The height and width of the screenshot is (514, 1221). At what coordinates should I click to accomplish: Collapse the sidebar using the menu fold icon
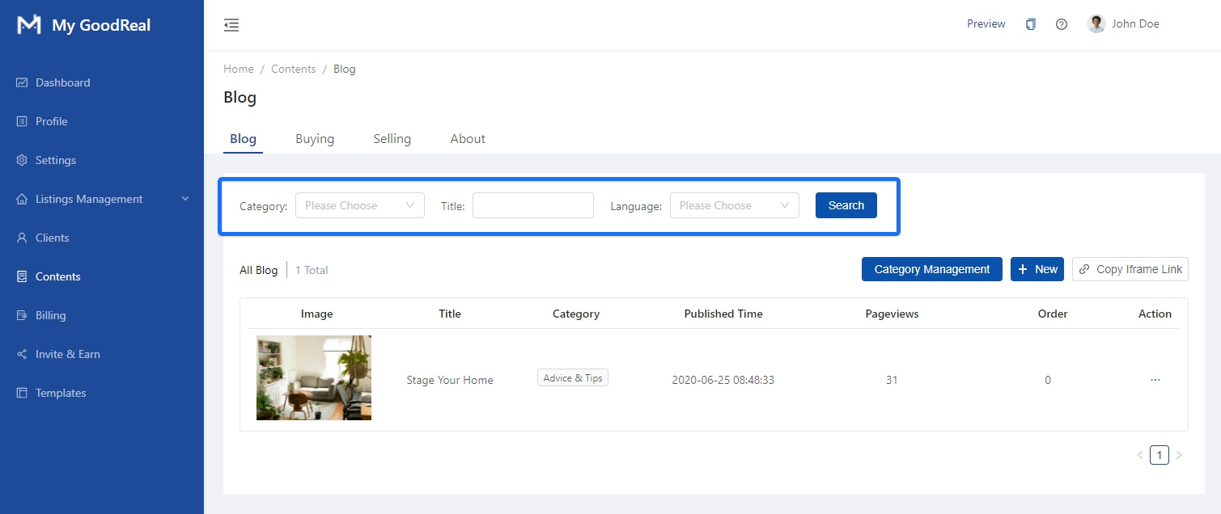click(x=231, y=25)
